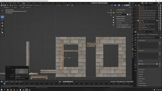Image resolution: width=162 pixels, height=91 pixels.
Task: Select the Annotate pencil tool
Action: [2, 29]
